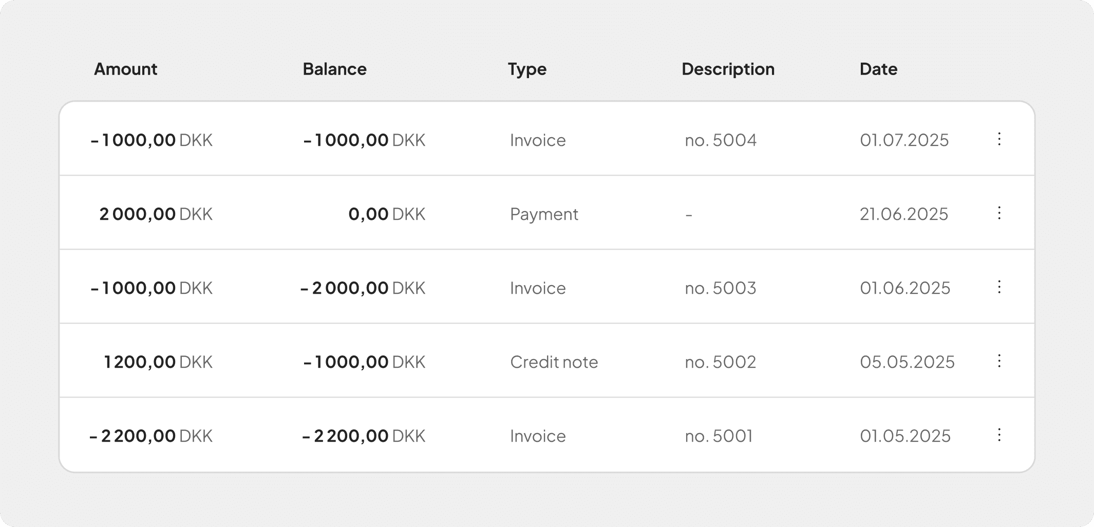Click the date 21.06.2025
This screenshot has width=1094, height=527.
pos(904,214)
